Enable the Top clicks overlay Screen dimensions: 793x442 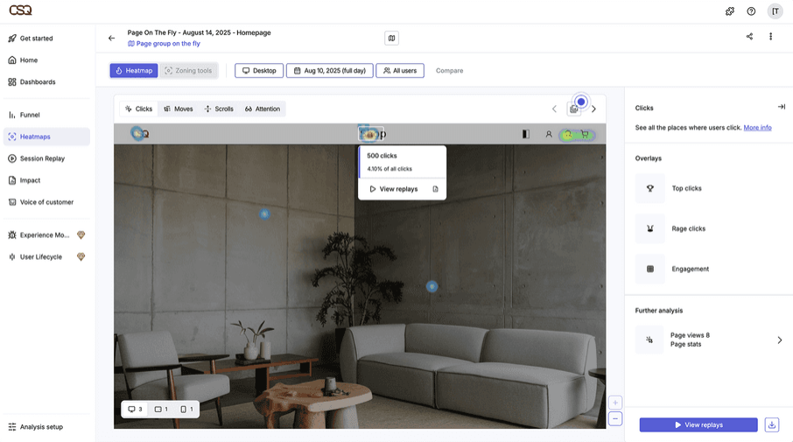click(650, 188)
